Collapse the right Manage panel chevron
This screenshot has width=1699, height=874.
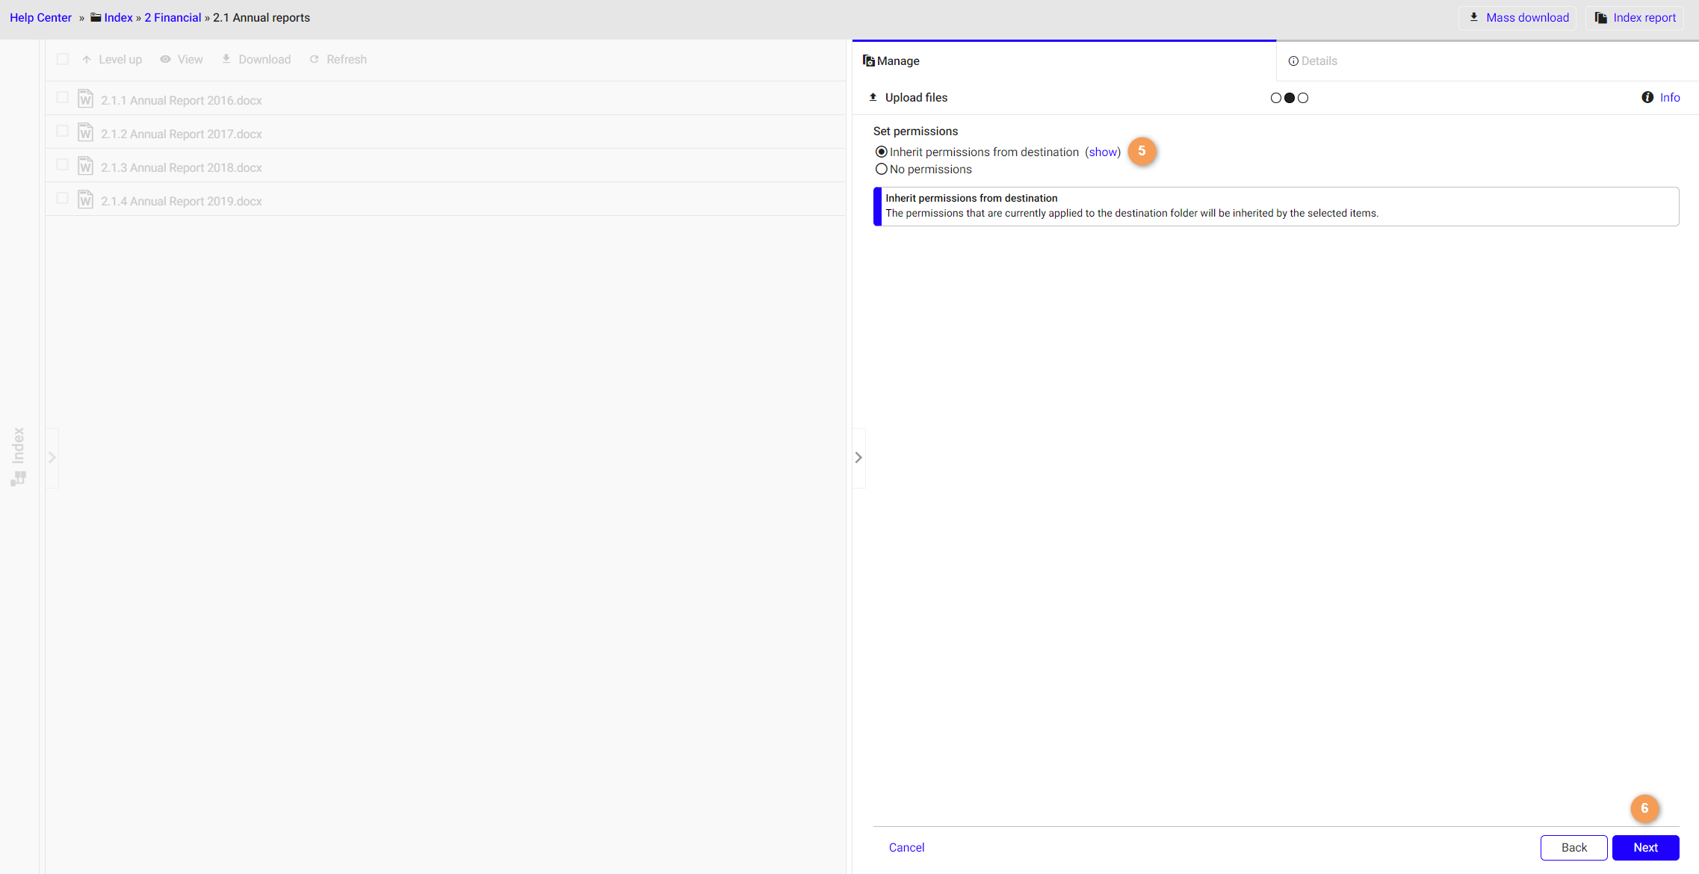coord(858,457)
